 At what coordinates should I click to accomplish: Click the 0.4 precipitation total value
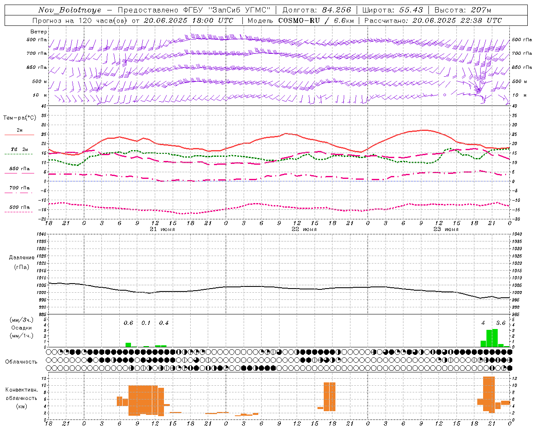(164, 323)
